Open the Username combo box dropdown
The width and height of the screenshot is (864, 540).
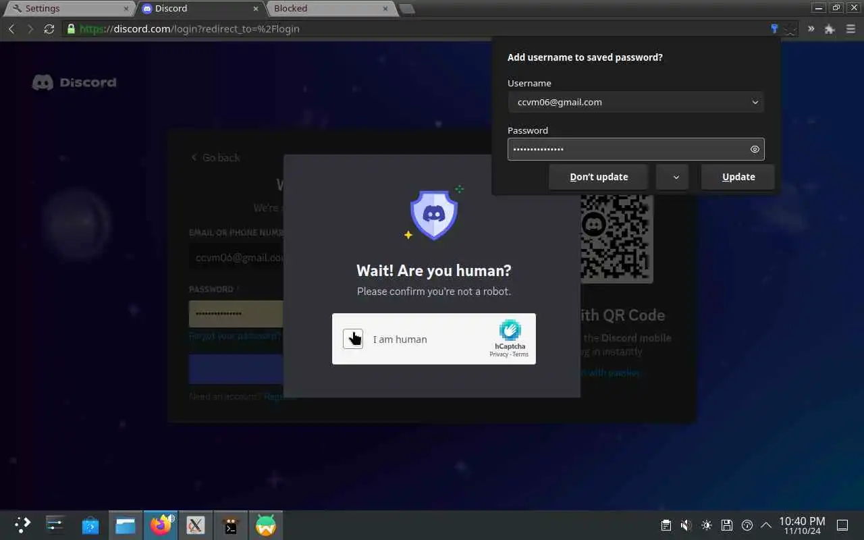coord(755,102)
